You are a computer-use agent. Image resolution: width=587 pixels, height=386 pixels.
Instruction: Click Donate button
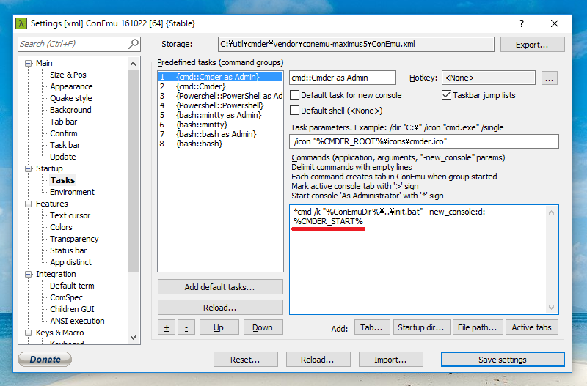click(x=45, y=360)
